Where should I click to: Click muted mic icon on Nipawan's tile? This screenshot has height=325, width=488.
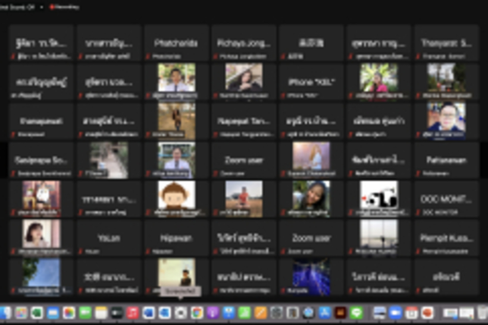point(148,251)
